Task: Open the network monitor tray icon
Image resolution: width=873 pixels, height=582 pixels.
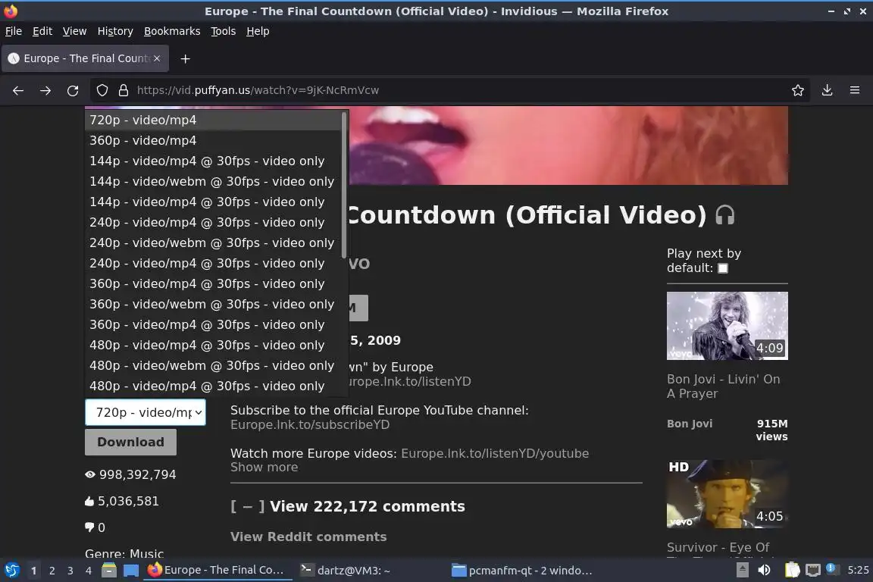Action: (x=813, y=571)
